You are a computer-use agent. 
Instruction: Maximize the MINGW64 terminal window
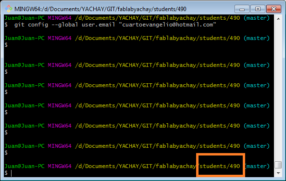258,9
